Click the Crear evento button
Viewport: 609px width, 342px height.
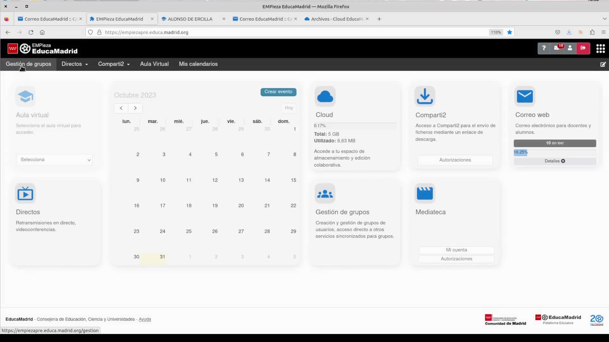[x=278, y=92]
